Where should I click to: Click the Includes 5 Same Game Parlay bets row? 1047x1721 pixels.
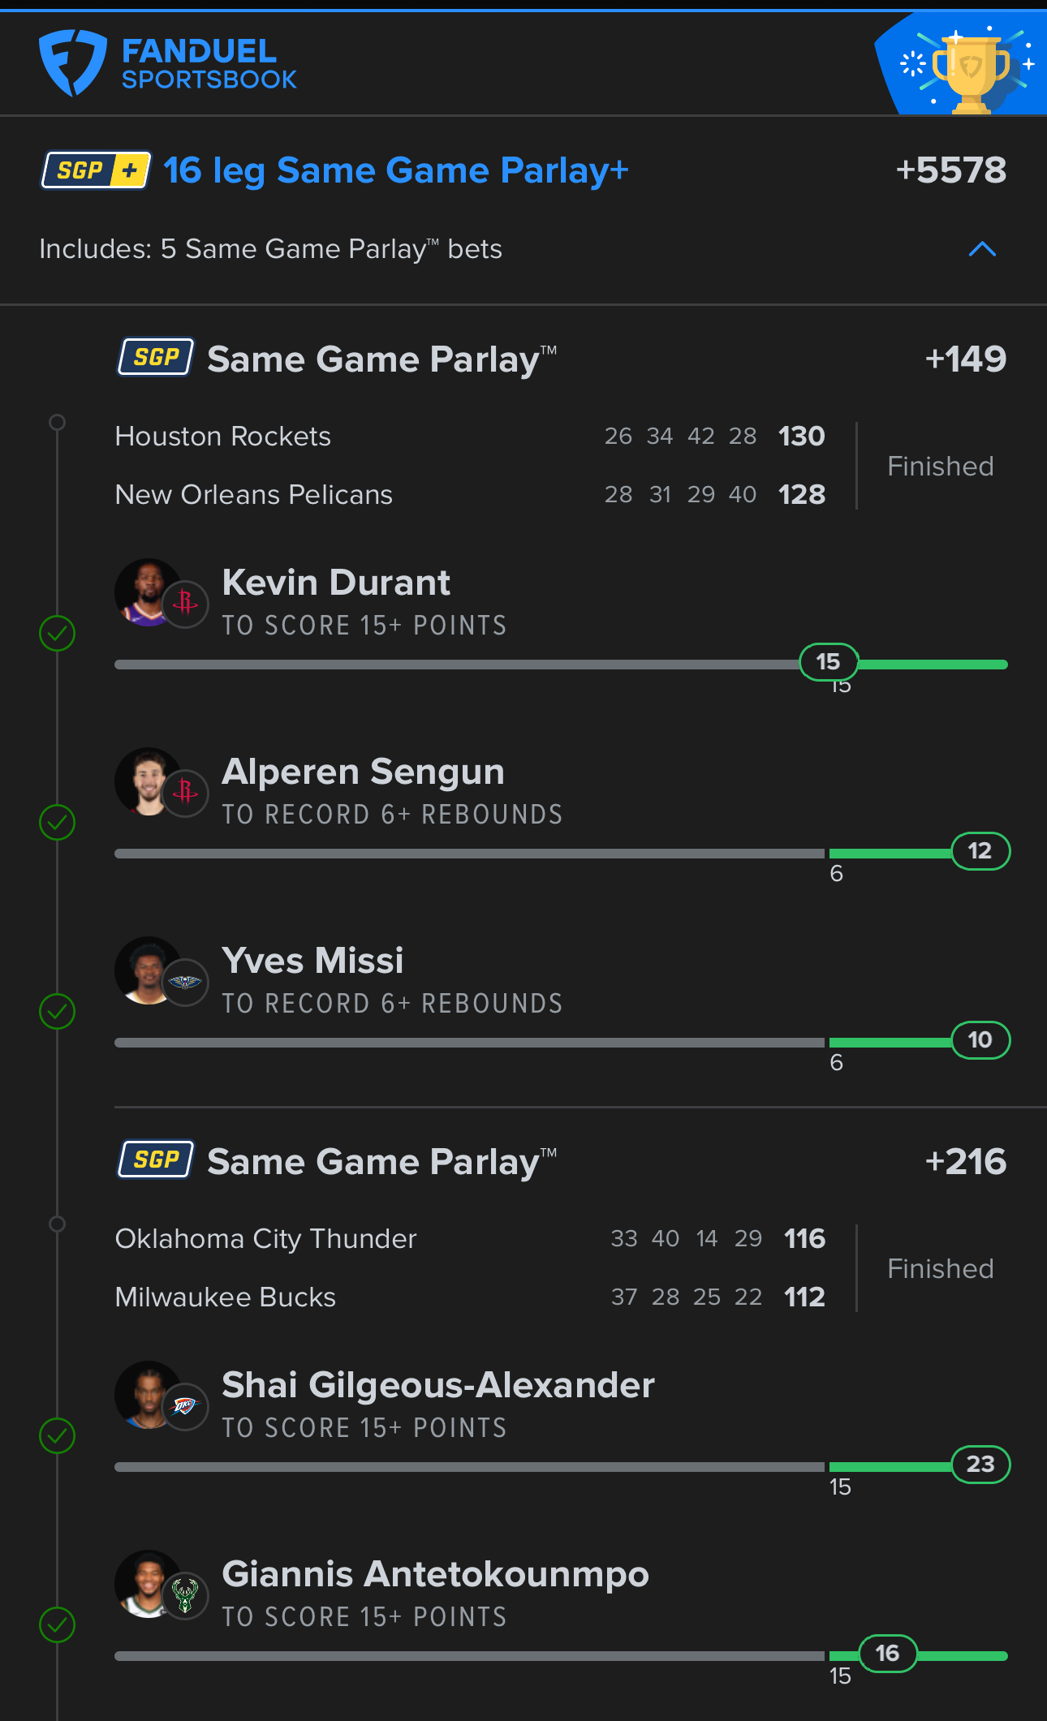(270, 249)
